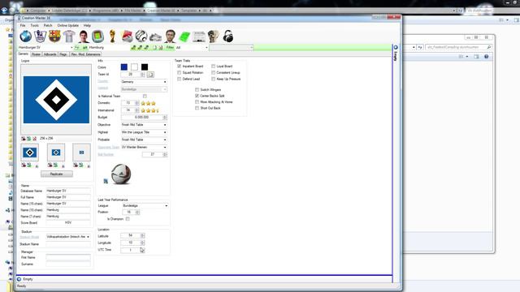Toggle Center Backs Split checkbox

pyautogui.click(x=197, y=96)
